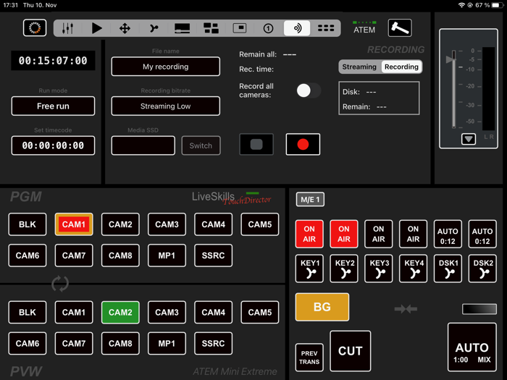Open DSK2 keyer settings
The width and height of the screenshot is (507, 380).
click(x=482, y=269)
